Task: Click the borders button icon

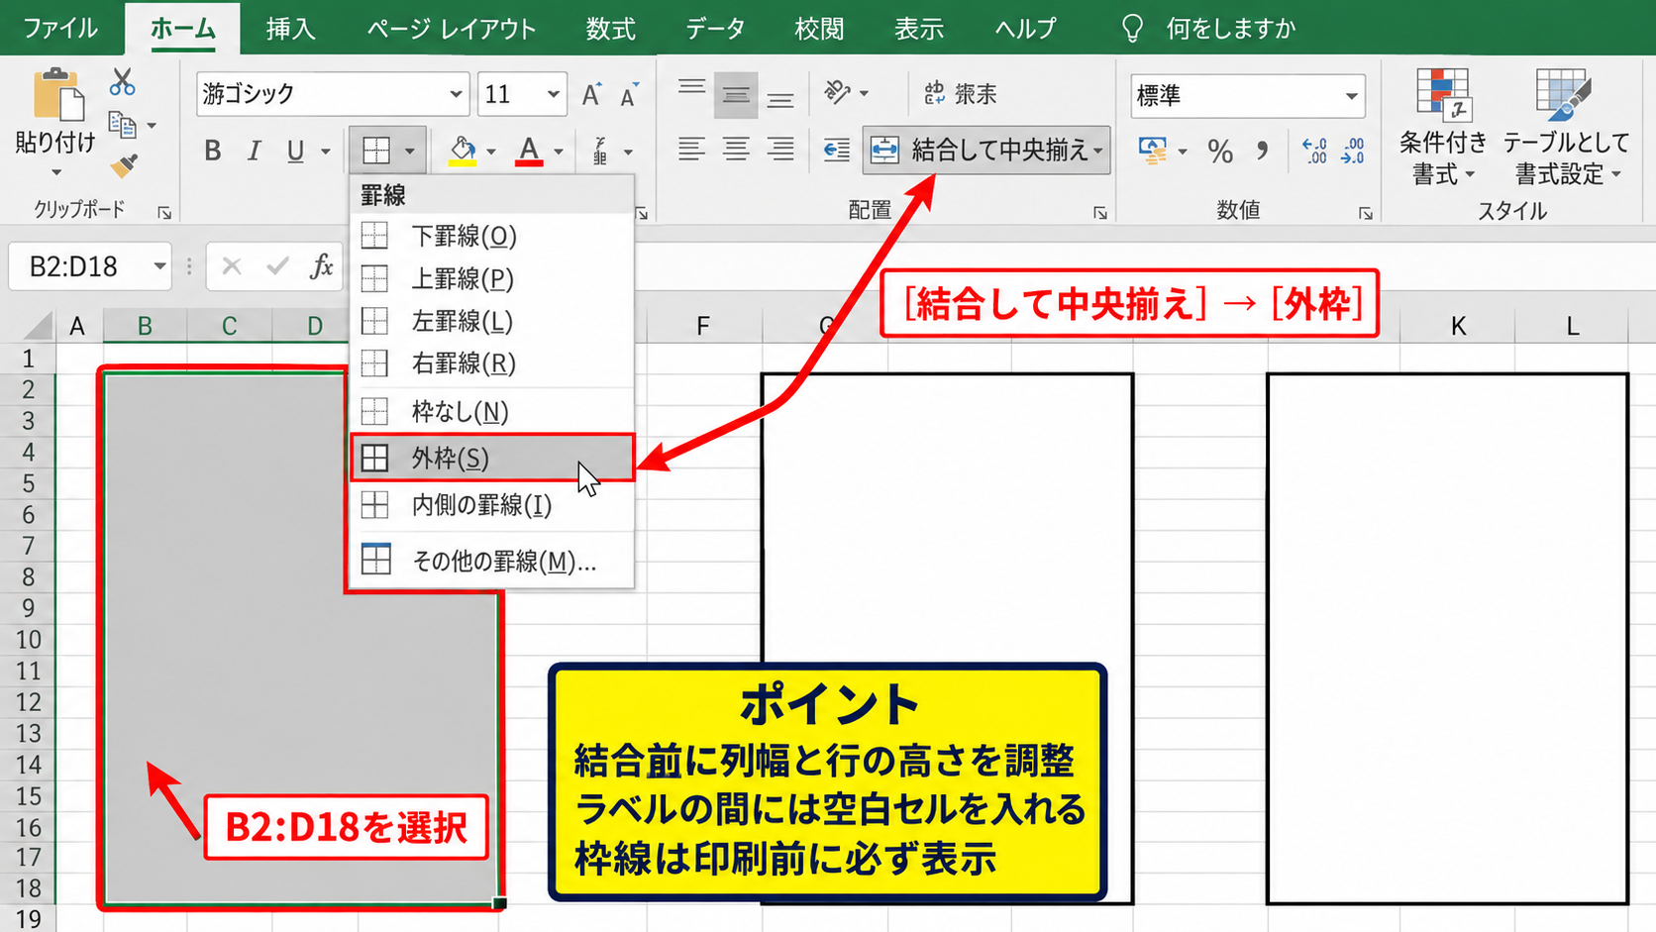Action: [x=376, y=151]
